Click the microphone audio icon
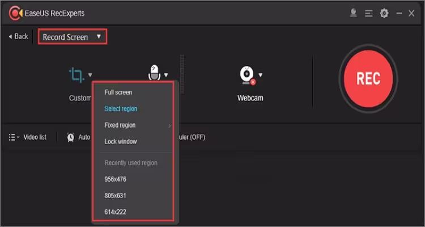Viewport: 425px width, 227px height. pos(155,73)
